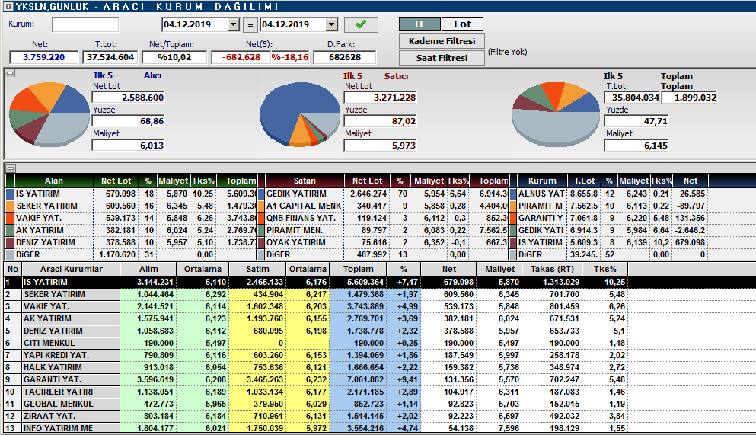Click red swatch beside VAKIF YAT. buyer

[x=10, y=218]
